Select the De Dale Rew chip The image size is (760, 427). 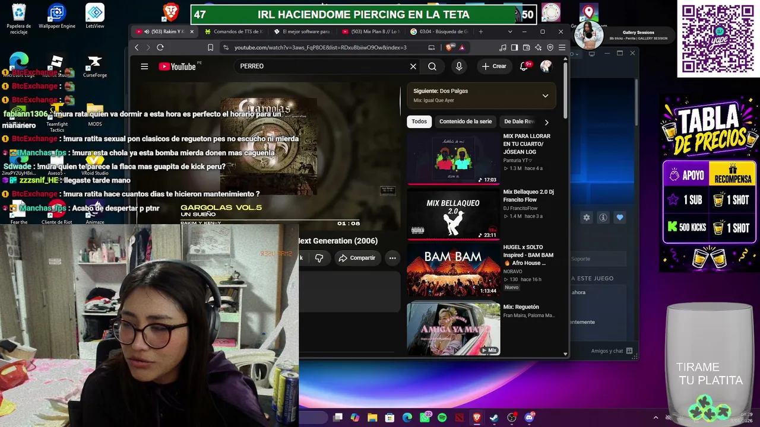(x=520, y=122)
